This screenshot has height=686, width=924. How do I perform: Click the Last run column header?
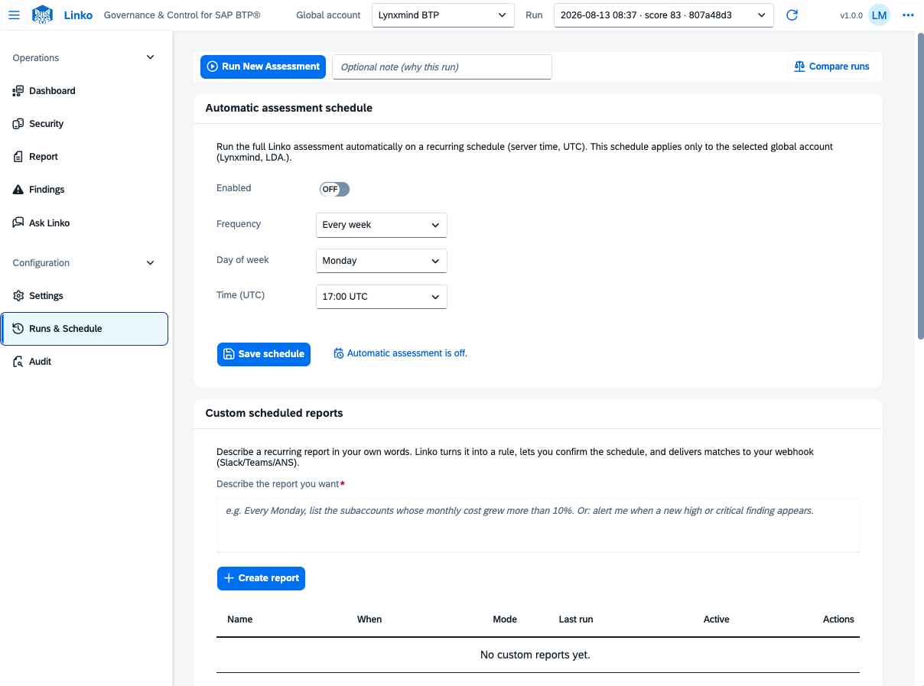tap(576, 619)
